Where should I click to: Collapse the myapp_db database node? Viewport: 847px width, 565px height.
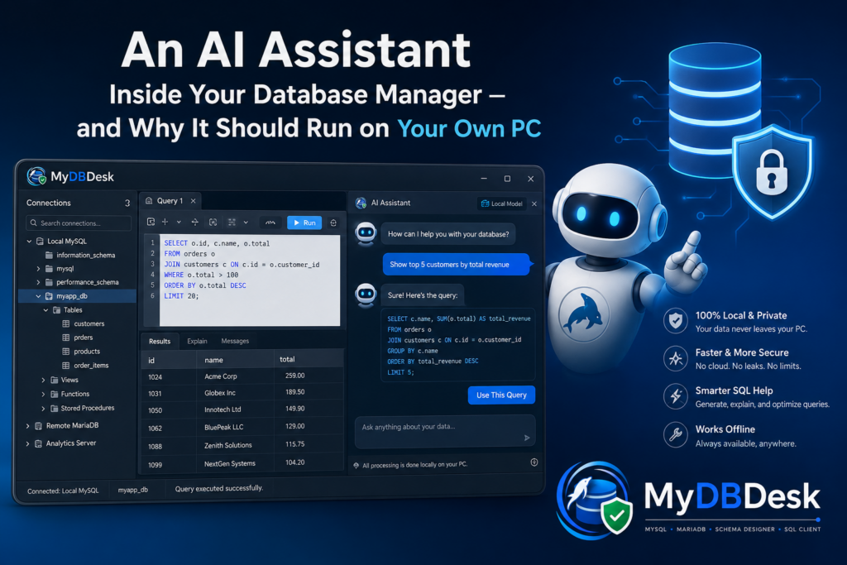pyautogui.click(x=38, y=296)
